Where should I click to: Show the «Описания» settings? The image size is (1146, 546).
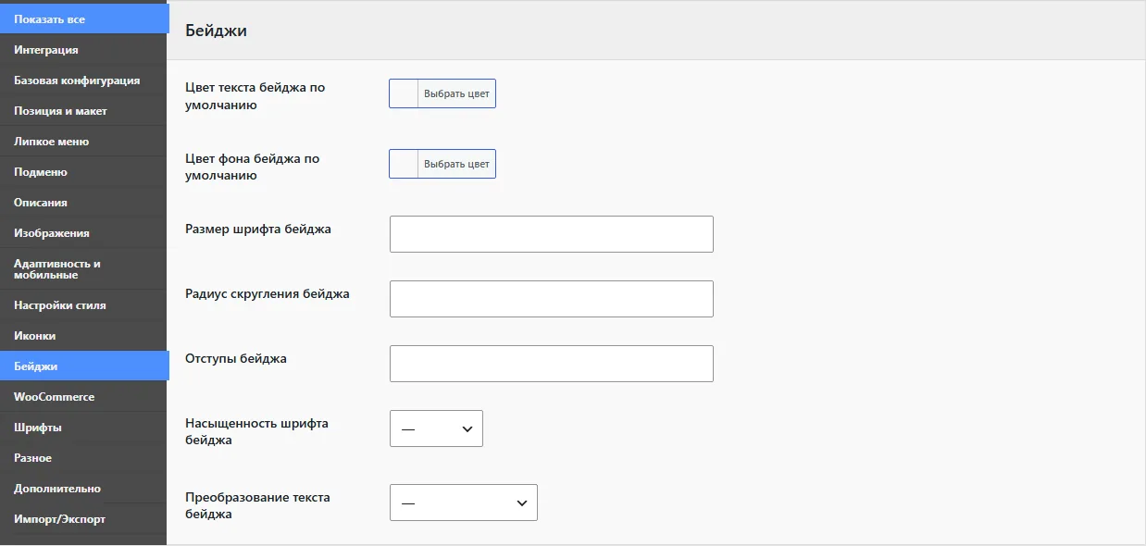[x=83, y=203]
